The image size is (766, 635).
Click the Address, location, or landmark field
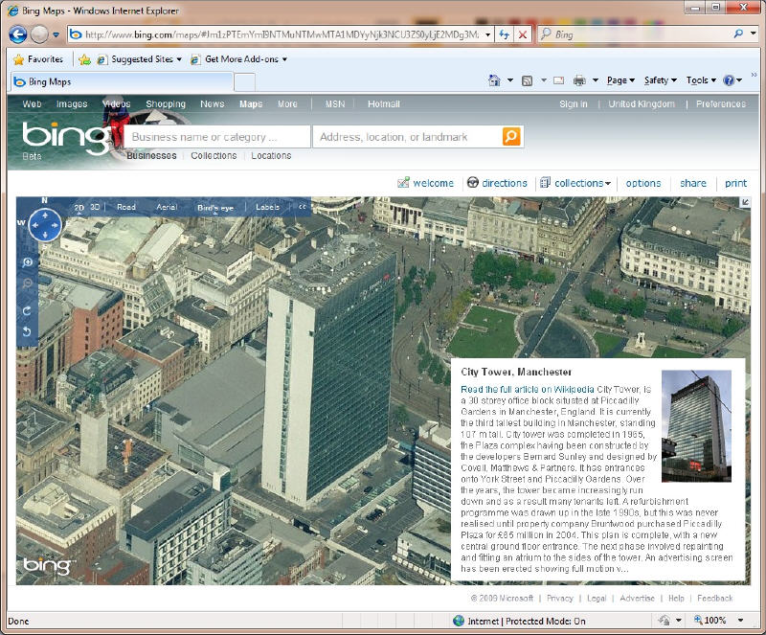tap(407, 137)
